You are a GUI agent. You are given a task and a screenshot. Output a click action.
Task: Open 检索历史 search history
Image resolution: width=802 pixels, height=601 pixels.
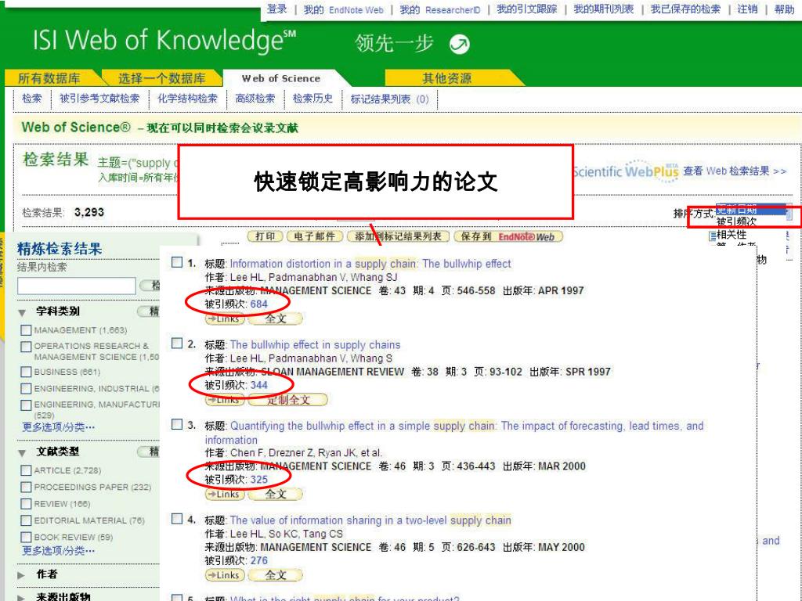tap(312, 99)
